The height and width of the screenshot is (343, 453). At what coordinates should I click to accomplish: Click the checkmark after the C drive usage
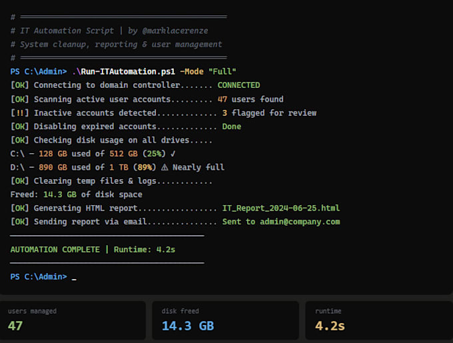(173, 154)
